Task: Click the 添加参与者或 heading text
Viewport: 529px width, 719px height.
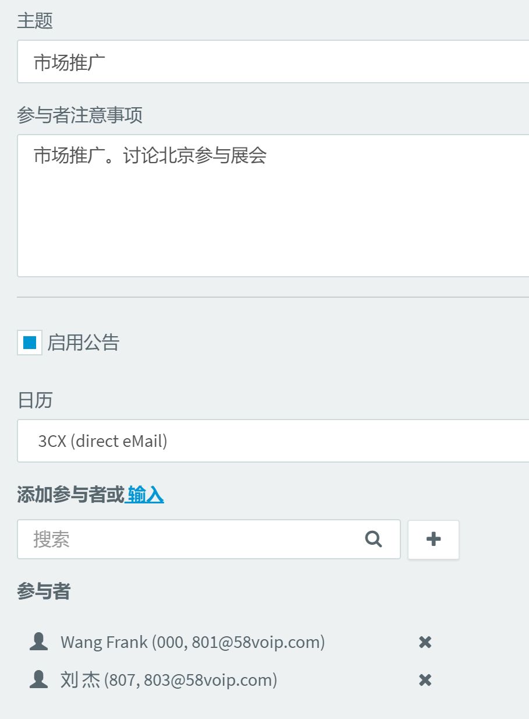Action: tap(70, 495)
